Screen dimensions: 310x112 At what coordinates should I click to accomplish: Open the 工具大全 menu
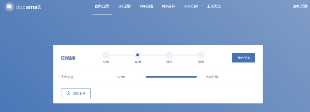pyautogui.click(x=214, y=6)
